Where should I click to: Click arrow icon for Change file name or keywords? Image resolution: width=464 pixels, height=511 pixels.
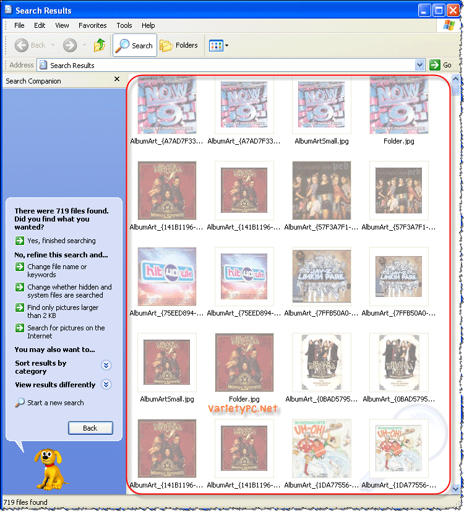pos(20,267)
